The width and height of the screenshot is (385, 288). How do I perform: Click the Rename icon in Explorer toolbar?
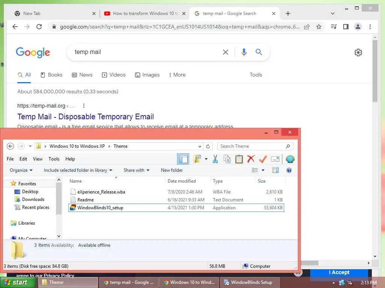pyautogui.click(x=275, y=159)
